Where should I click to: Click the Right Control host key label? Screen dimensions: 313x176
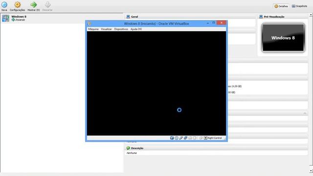coord(215,138)
